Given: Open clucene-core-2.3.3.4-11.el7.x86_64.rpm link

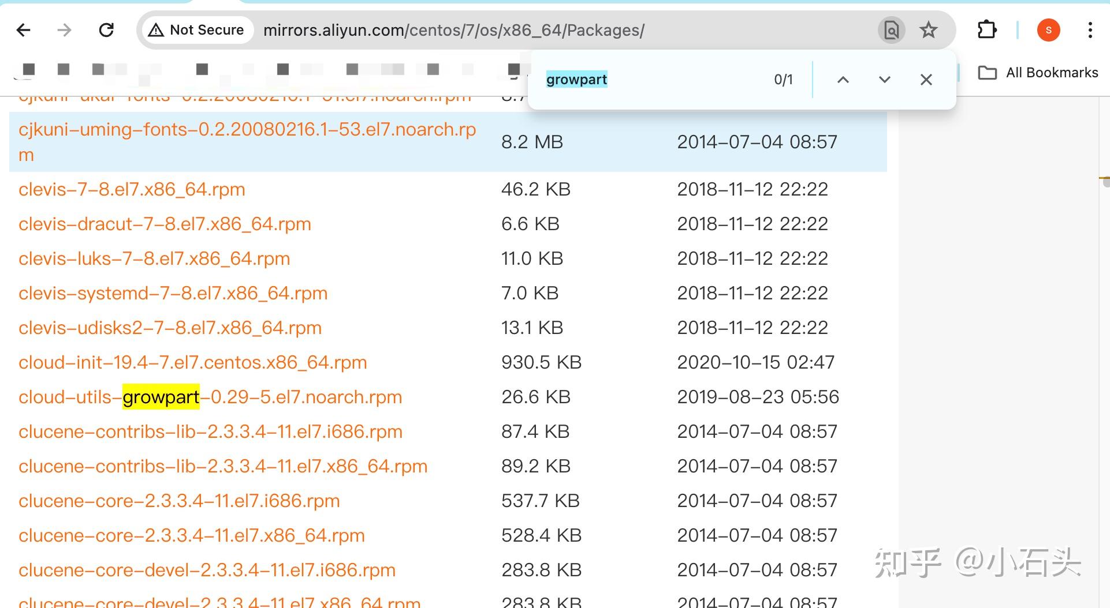Looking at the screenshot, I should pyautogui.click(x=192, y=535).
